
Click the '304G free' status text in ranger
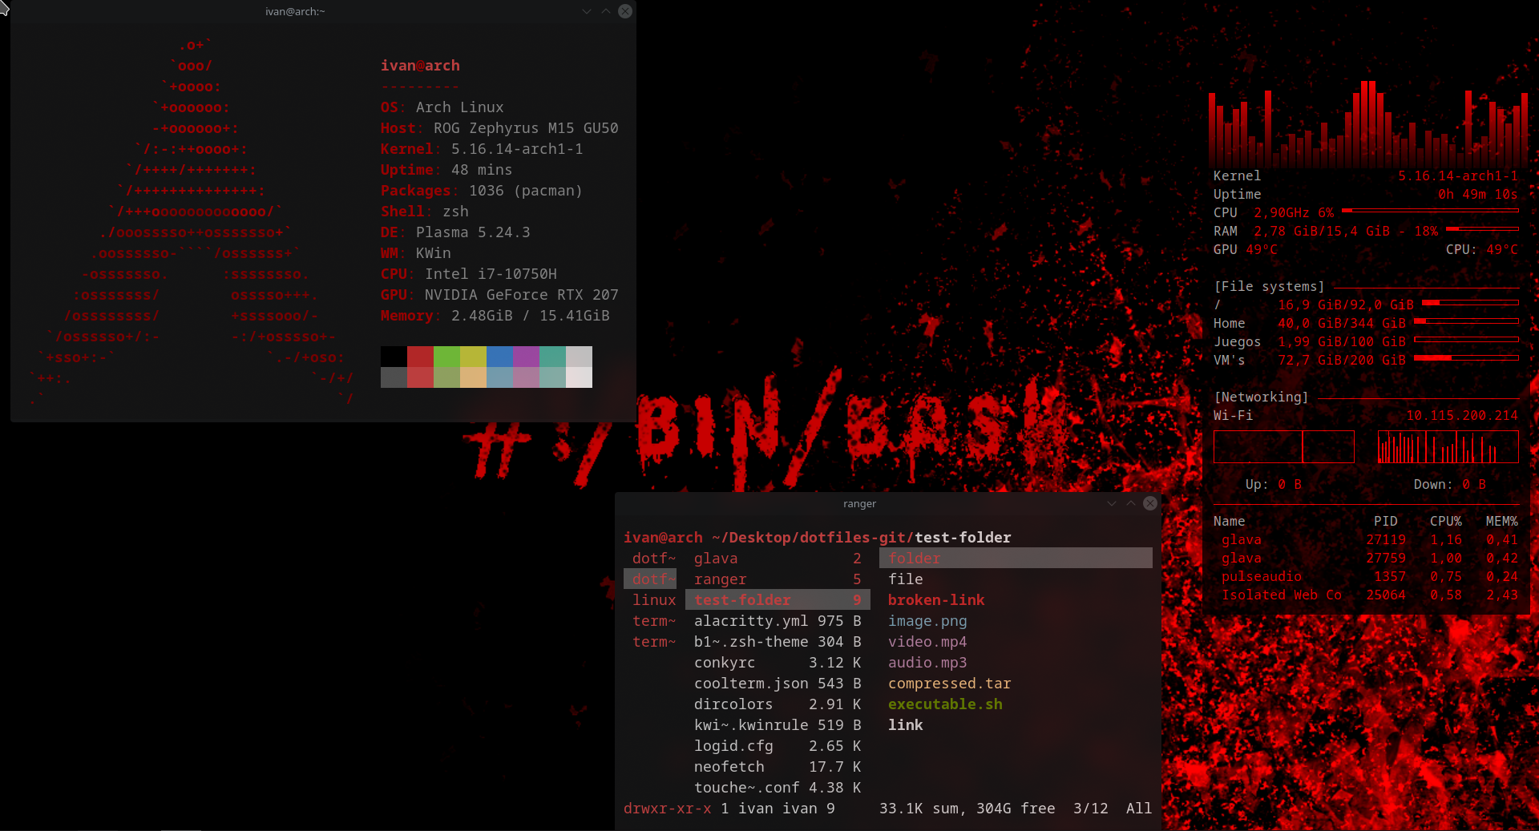tap(1016, 809)
